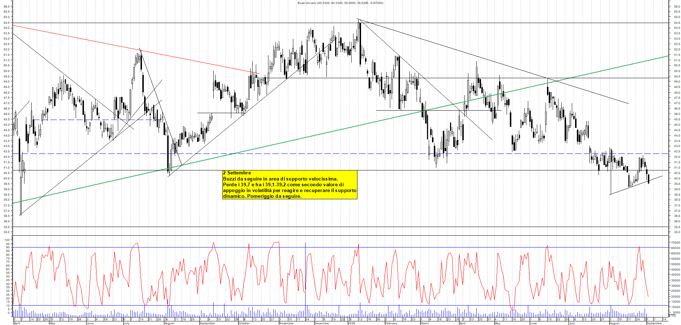Click 100 on the left oscillator scale

point(7,239)
